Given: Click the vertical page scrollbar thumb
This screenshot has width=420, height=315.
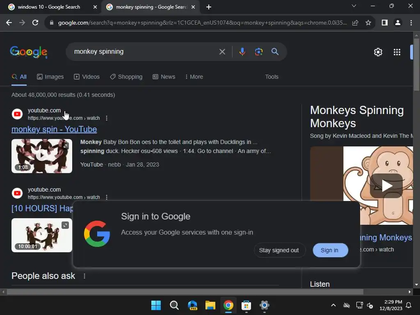Looking at the screenshot, I should point(416,64).
